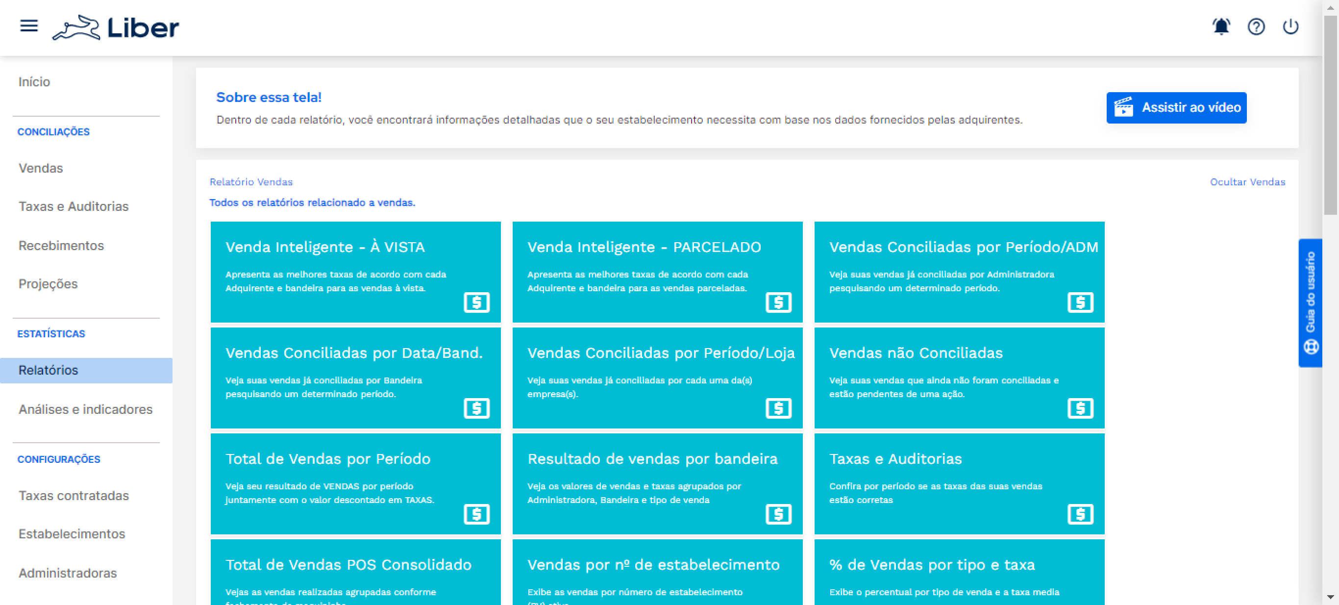1339x605 pixels.
Task: Click money icon on Vendas não Conciliadas card
Action: (1080, 408)
